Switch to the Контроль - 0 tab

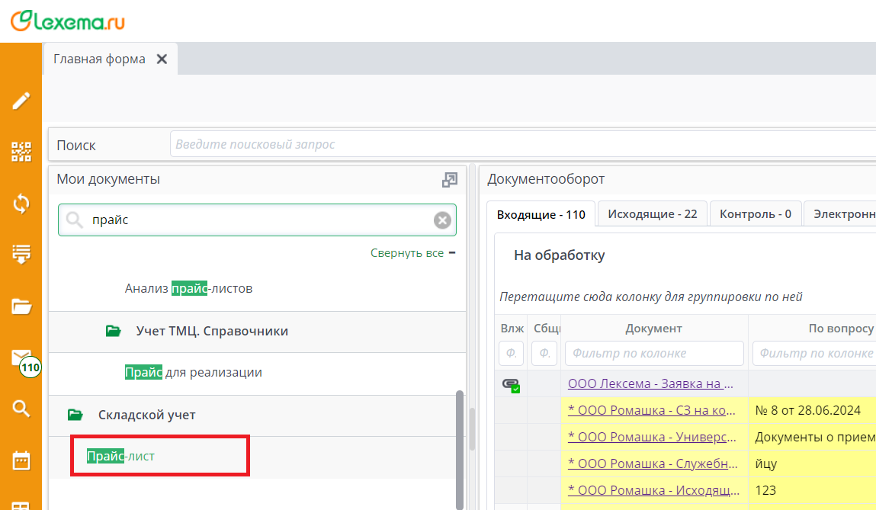coord(755,214)
